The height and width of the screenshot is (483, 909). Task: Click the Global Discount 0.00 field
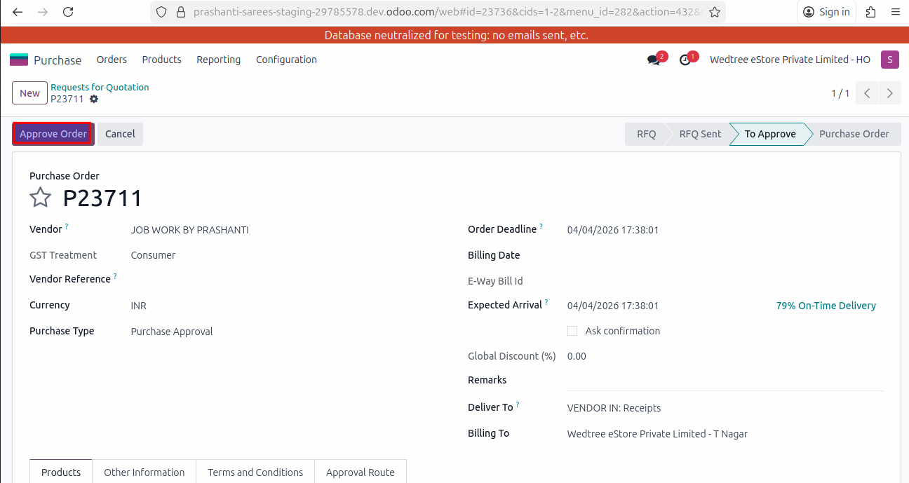[x=577, y=356]
